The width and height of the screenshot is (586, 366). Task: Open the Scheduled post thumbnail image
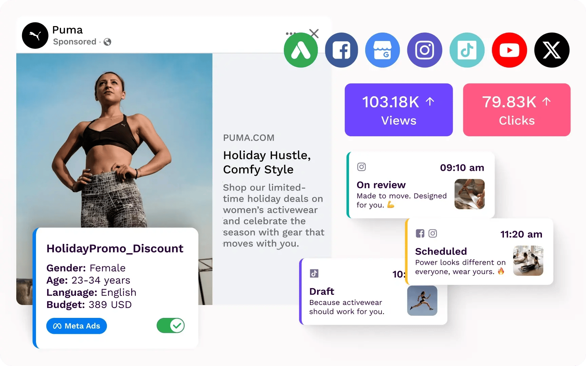528,261
